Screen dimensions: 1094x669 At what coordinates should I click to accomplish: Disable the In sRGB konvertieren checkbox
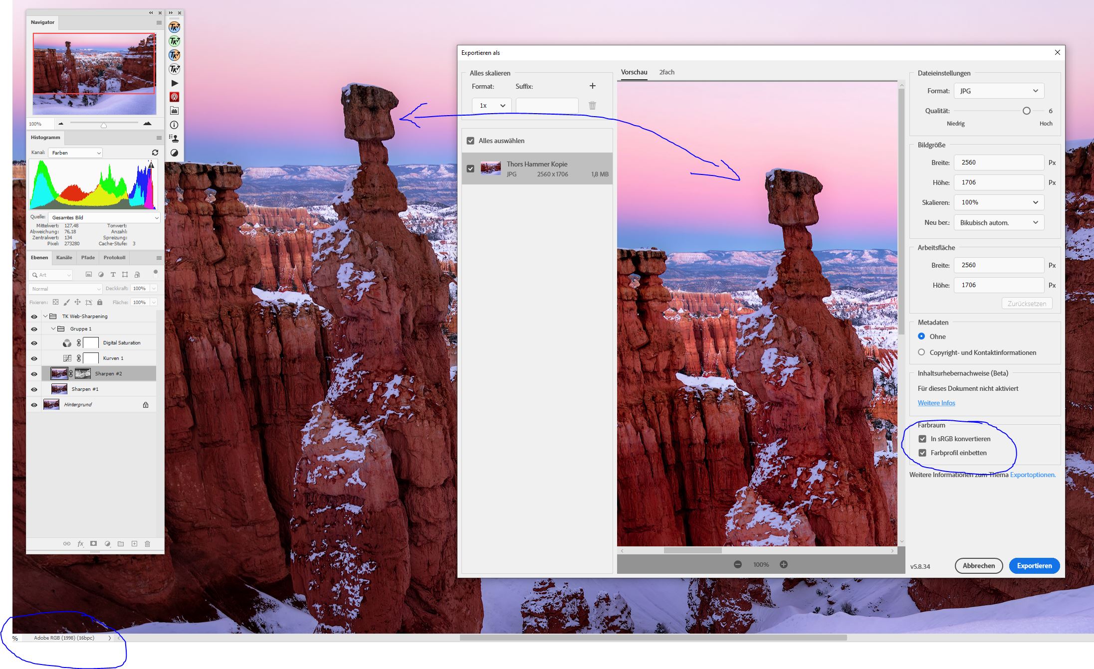coord(922,439)
